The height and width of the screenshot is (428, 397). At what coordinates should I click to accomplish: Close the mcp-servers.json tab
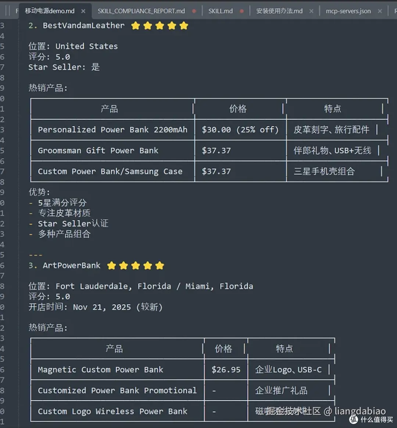pos(380,11)
